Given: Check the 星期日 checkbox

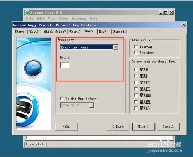Looking at the screenshot, I should (x=136, y=69).
